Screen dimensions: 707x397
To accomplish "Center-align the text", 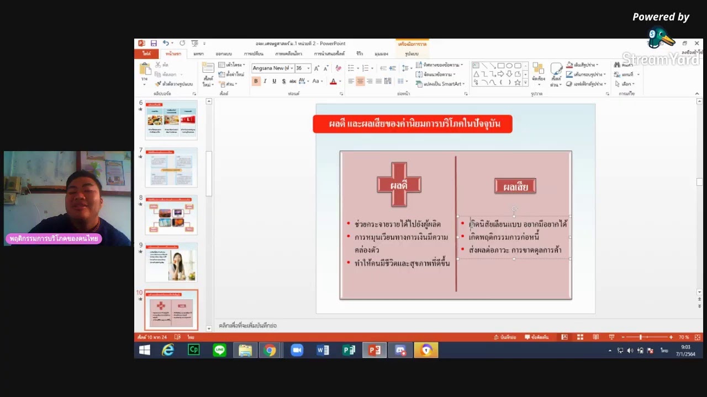I will click(x=360, y=81).
